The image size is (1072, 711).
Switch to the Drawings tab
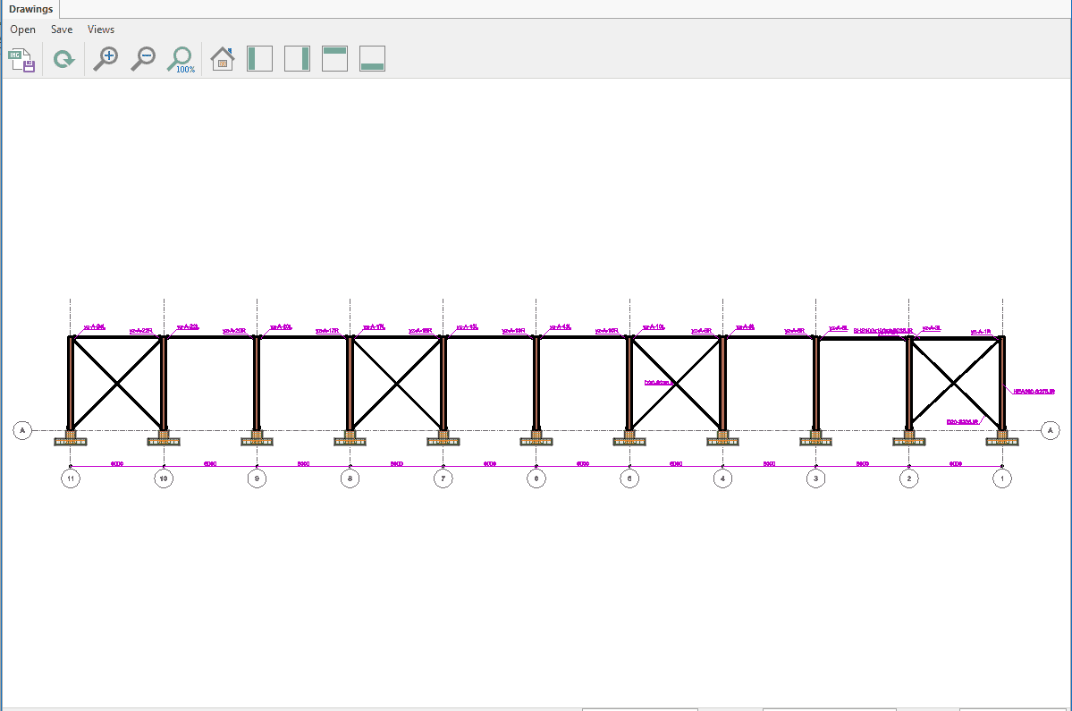click(30, 10)
